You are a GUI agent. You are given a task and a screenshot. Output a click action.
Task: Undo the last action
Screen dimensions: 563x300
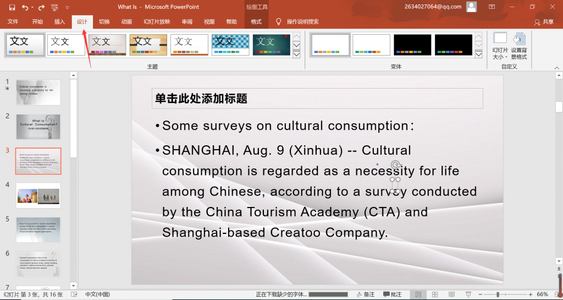tap(24, 7)
